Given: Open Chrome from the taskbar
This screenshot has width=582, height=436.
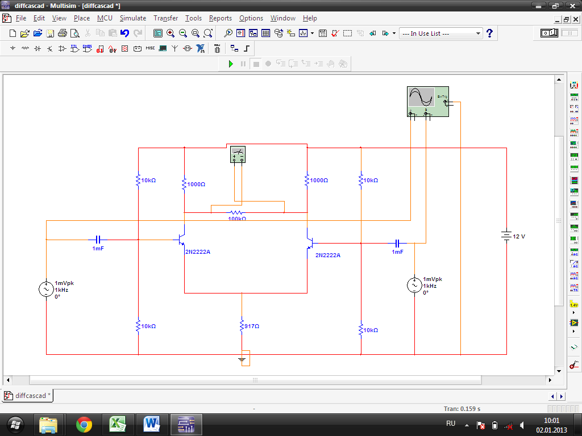Looking at the screenshot, I should [x=84, y=425].
